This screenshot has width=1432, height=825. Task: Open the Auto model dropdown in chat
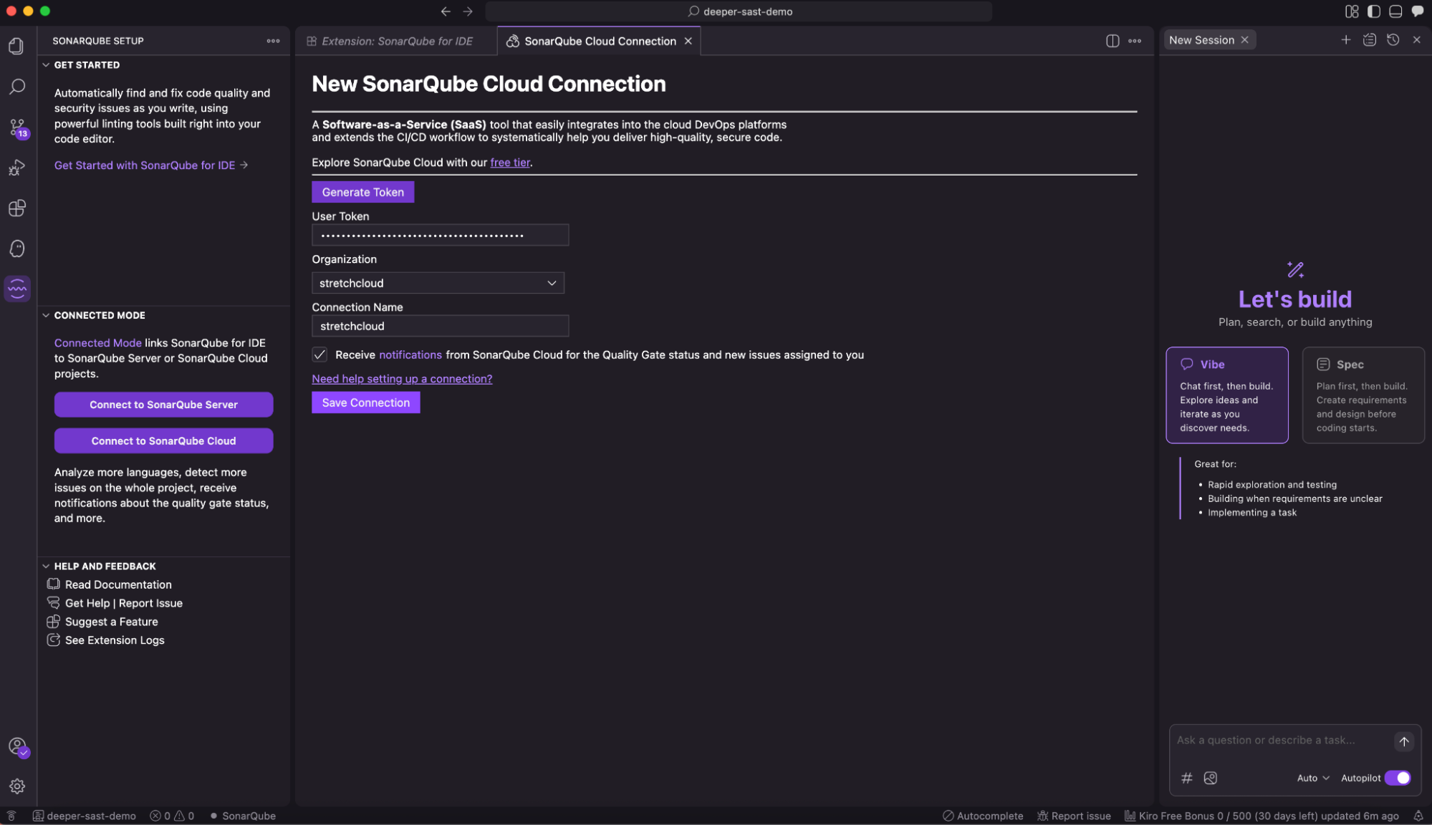pyautogui.click(x=1312, y=778)
